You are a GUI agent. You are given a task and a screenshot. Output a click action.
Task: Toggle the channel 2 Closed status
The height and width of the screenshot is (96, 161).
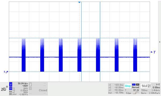pyautogui.click(x=43, y=90)
